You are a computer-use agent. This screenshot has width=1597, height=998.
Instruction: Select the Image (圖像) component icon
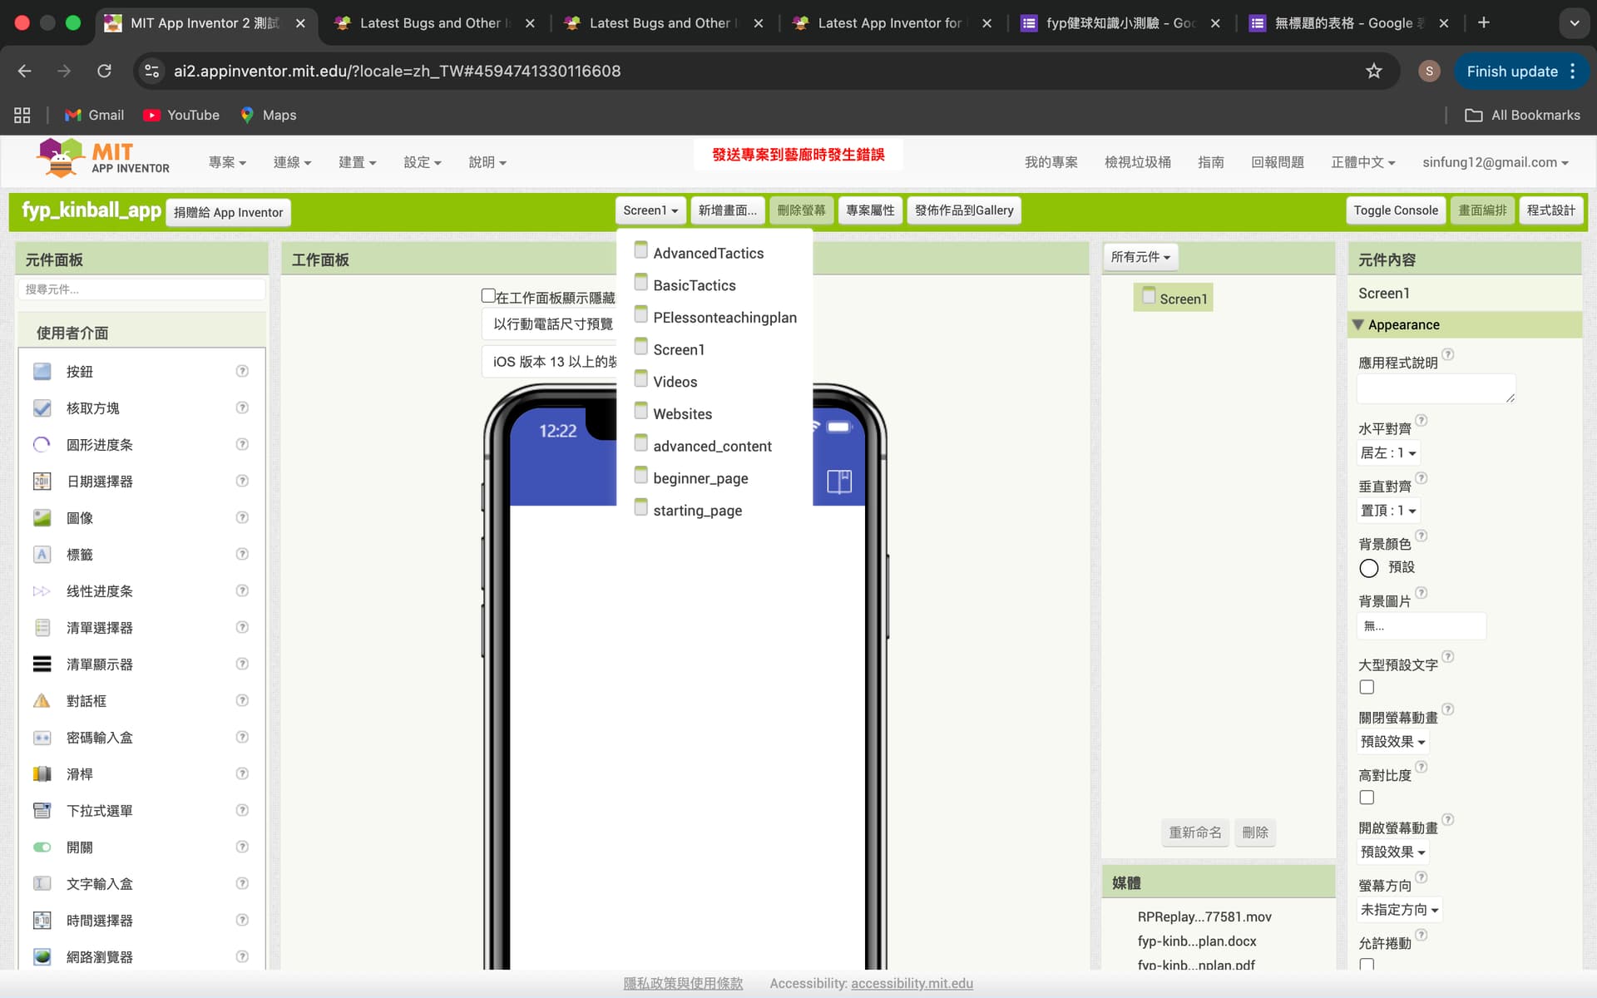[x=42, y=518]
